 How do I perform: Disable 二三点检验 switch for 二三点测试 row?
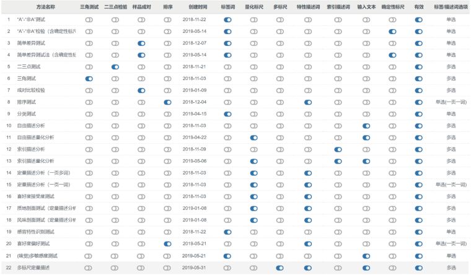coord(115,67)
